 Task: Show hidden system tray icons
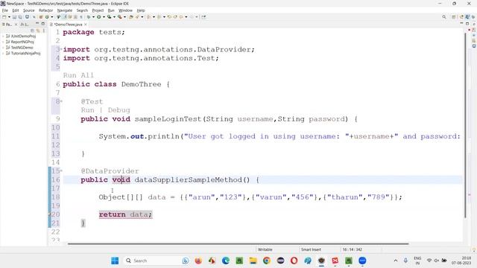point(396,261)
